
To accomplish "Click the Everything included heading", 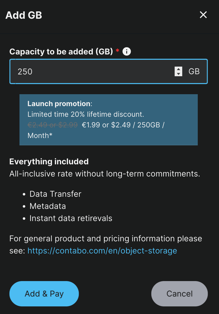I will tap(49, 162).
